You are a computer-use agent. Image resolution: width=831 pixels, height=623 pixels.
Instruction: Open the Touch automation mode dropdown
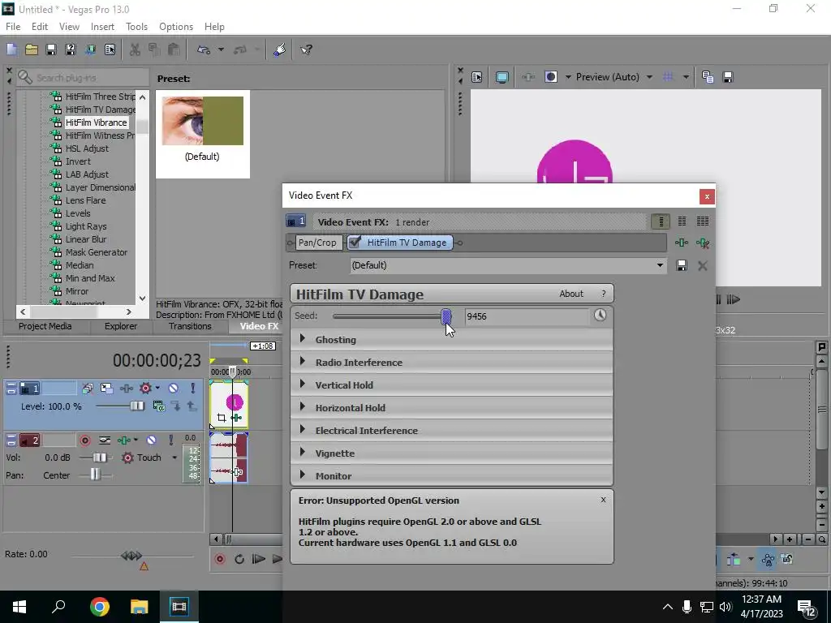pyautogui.click(x=174, y=458)
